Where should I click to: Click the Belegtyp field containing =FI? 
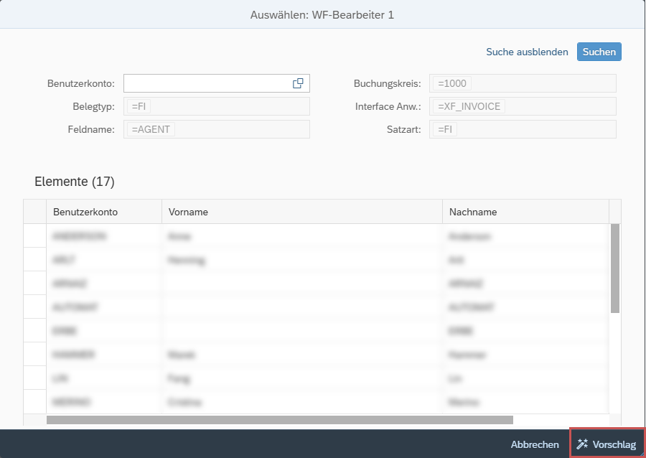217,106
